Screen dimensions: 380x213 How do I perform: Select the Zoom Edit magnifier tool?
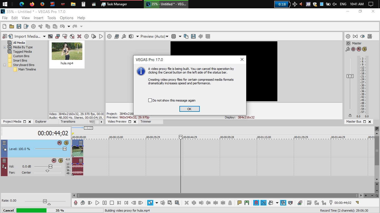click(177, 203)
